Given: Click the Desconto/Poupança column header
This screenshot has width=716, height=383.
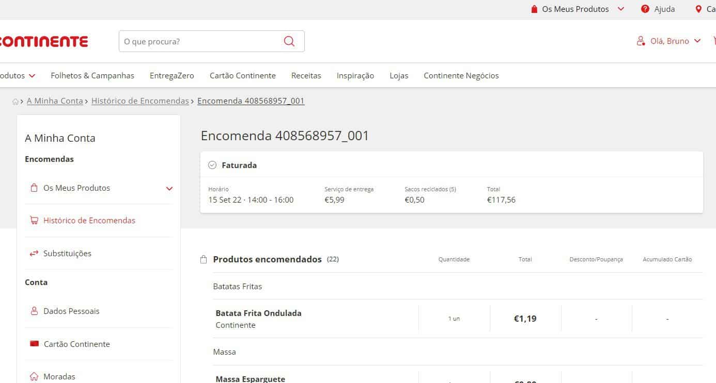Looking at the screenshot, I should [x=596, y=259].
